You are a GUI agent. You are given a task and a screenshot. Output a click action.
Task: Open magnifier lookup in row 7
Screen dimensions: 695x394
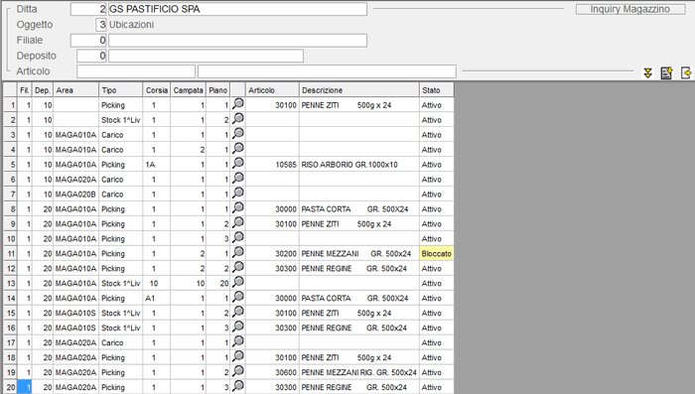[x=238, y=194]
